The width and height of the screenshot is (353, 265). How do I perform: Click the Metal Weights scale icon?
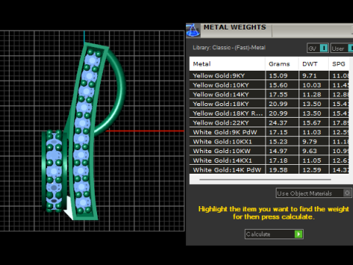coord(193,30)
